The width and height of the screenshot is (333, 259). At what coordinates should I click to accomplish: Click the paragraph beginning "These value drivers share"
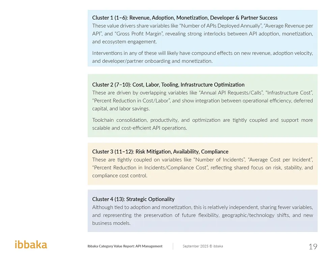click(202, 34)
